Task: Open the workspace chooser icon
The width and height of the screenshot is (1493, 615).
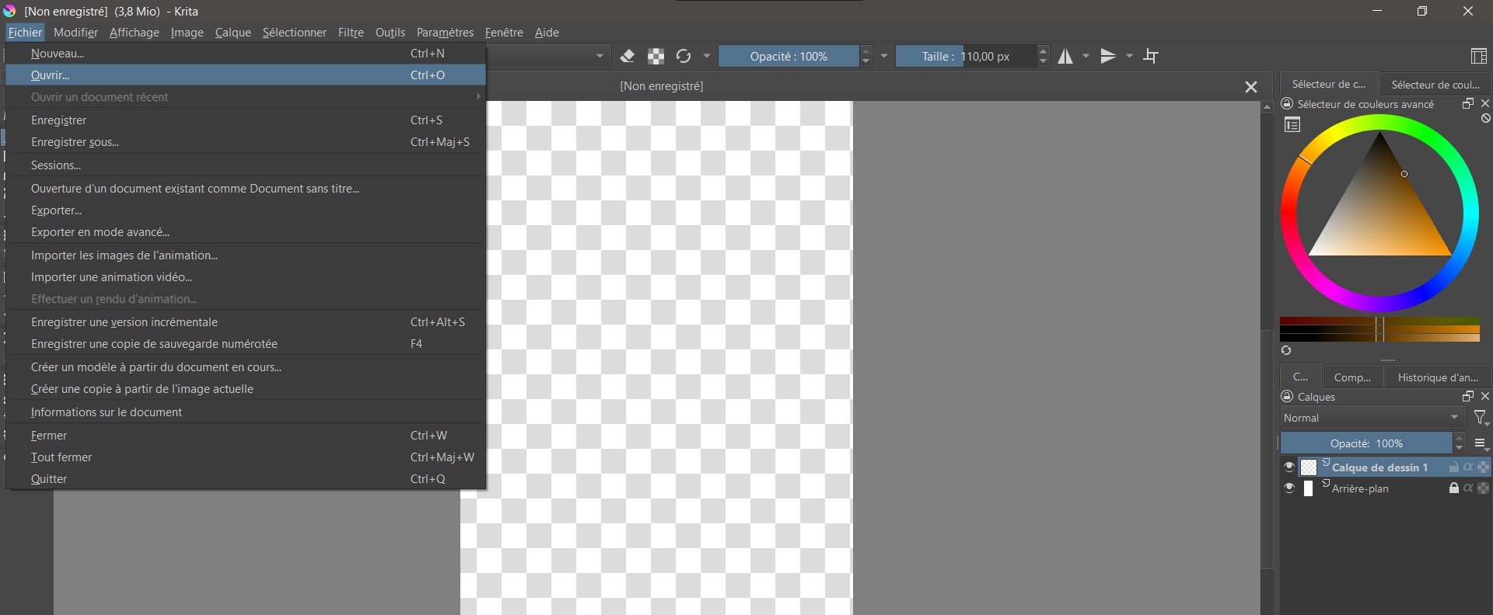Action: click(x=1479, y=56)
